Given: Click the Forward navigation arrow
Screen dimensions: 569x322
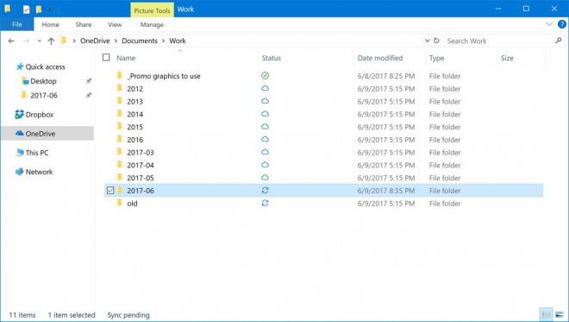Looking at the screenshot, I should [26, 41].
